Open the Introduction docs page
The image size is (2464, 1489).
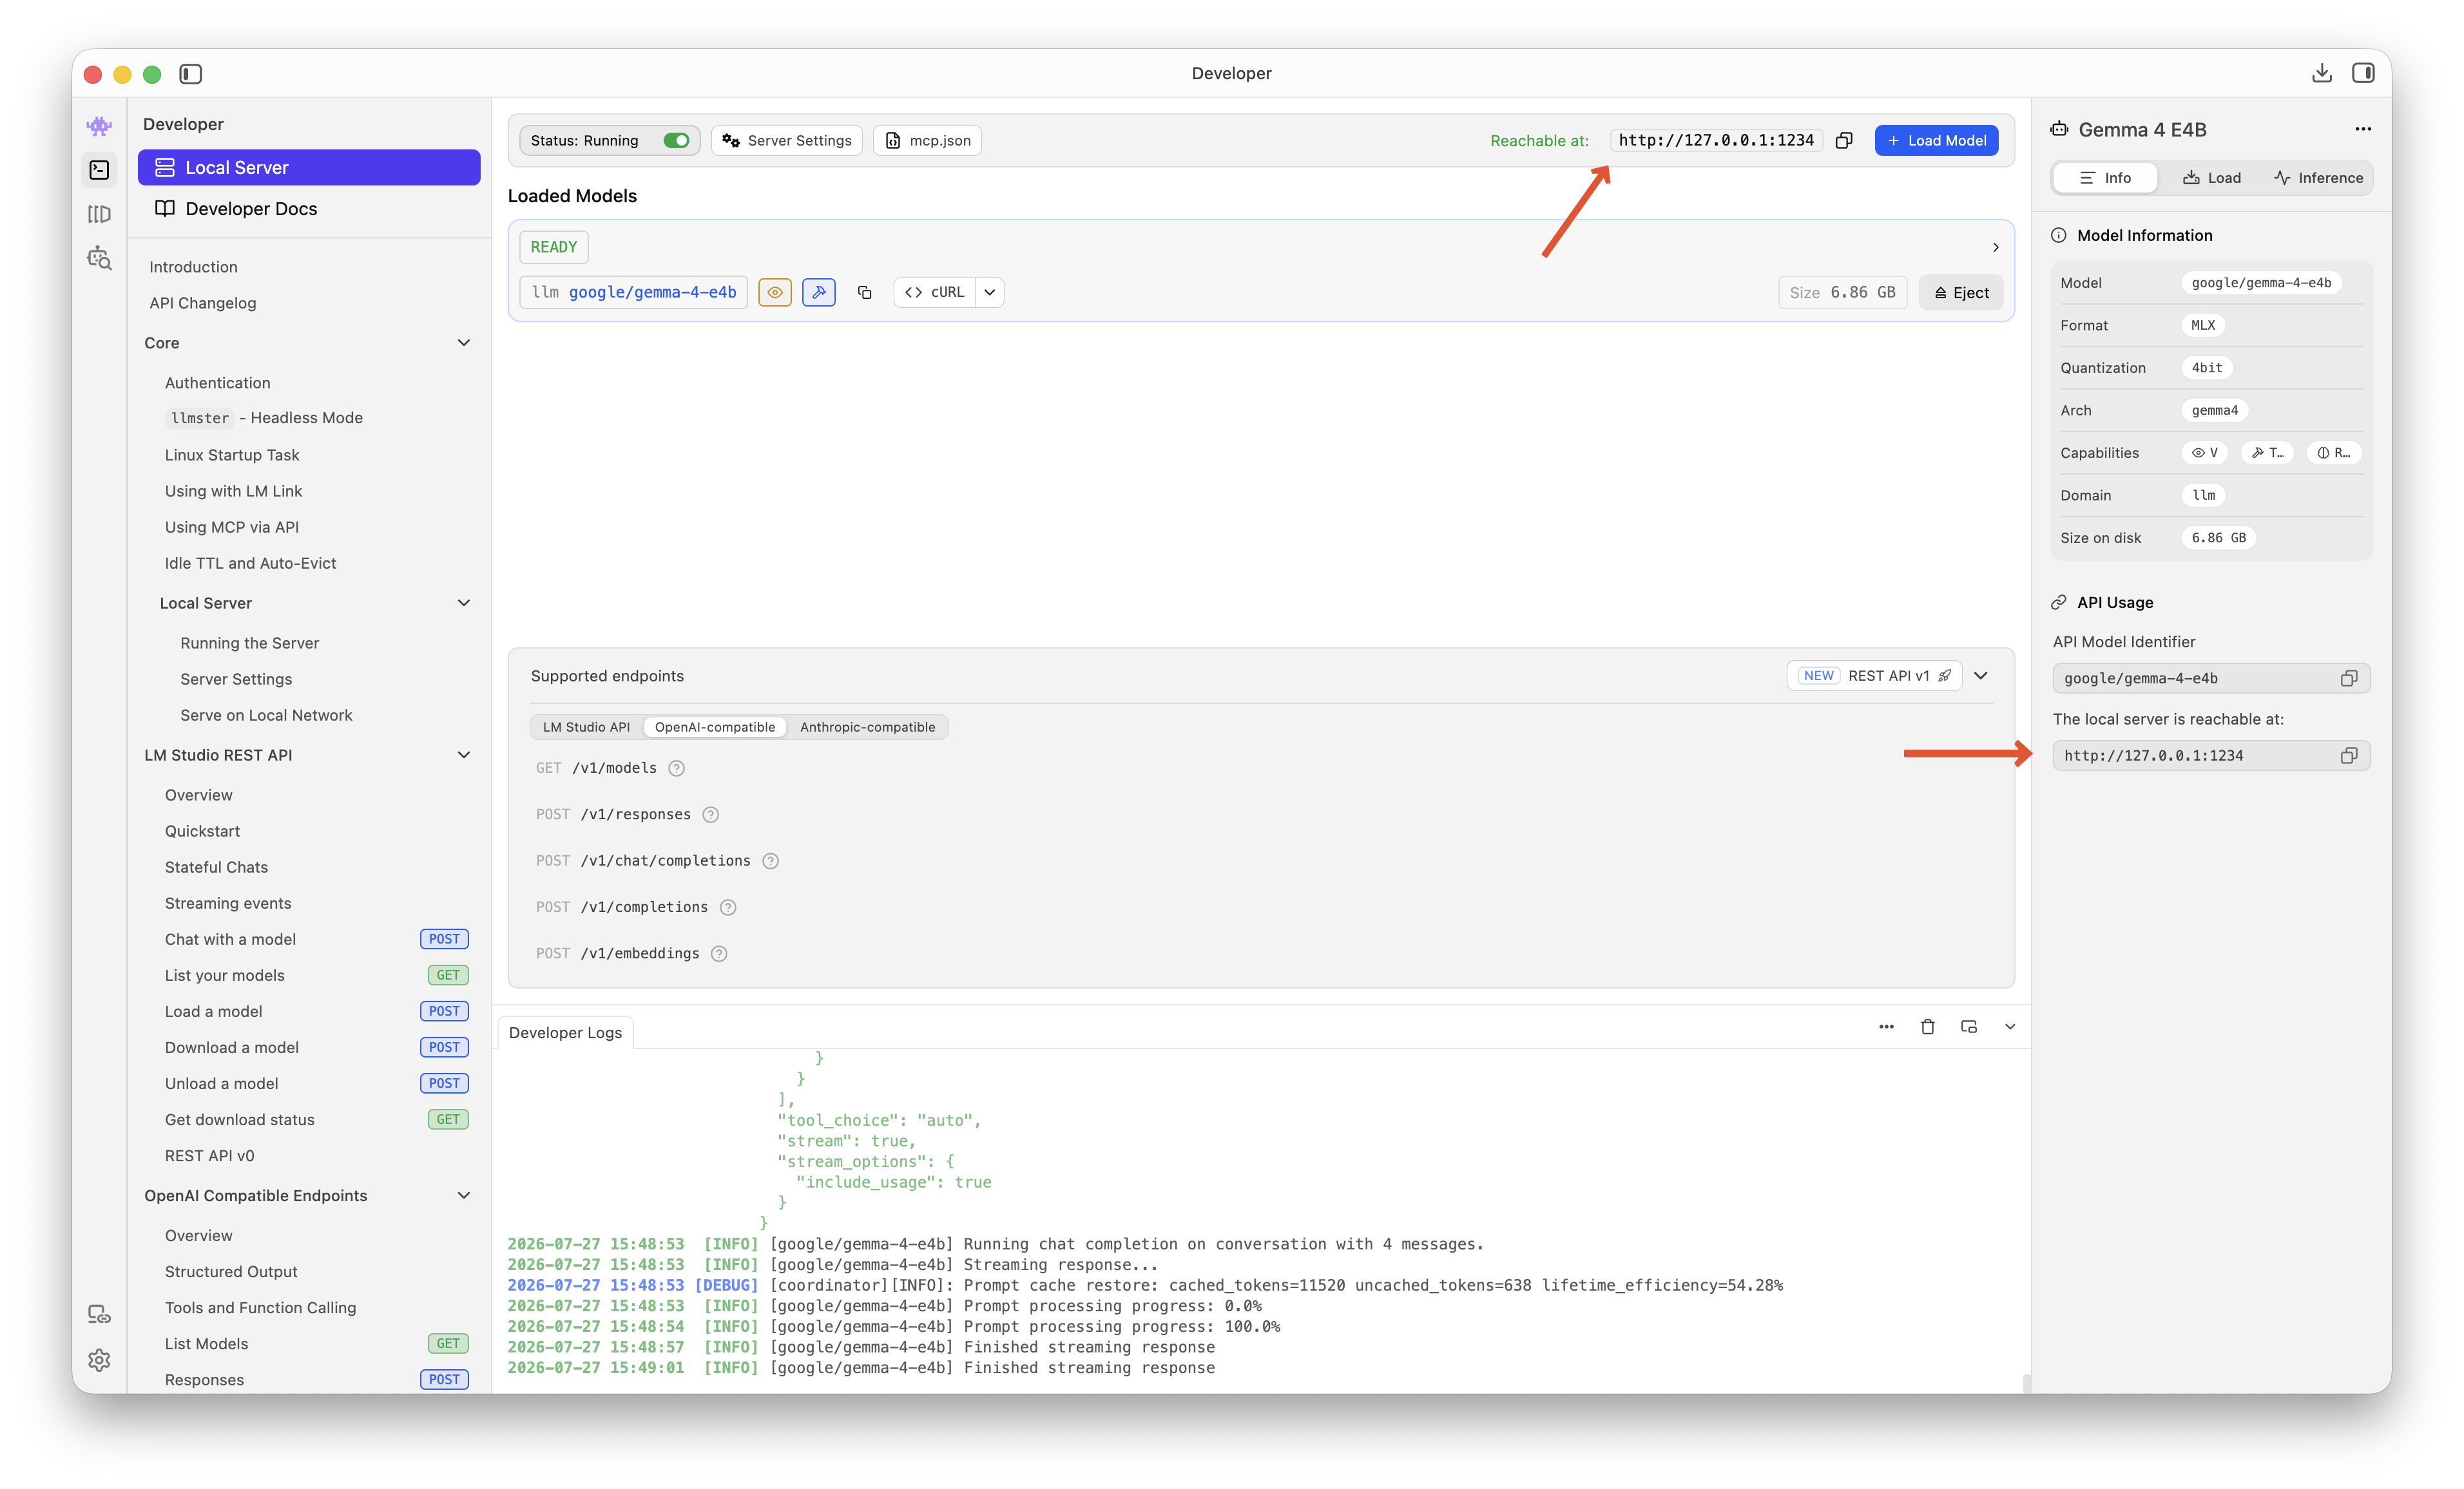pos(193,267)
